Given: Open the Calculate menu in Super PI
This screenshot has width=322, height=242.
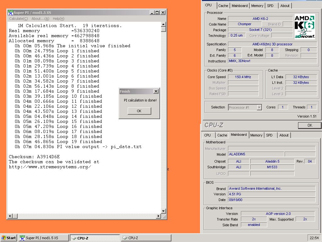Looking at the screenshot, I should coord(19,19).
